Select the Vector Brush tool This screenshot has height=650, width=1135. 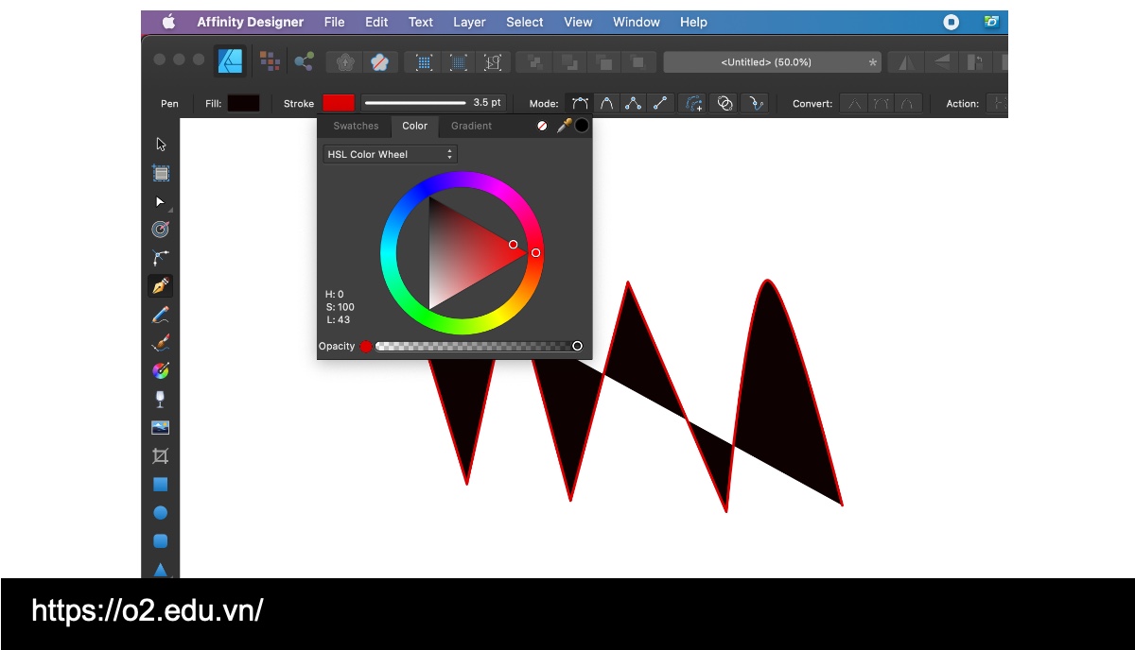[161, 342]
